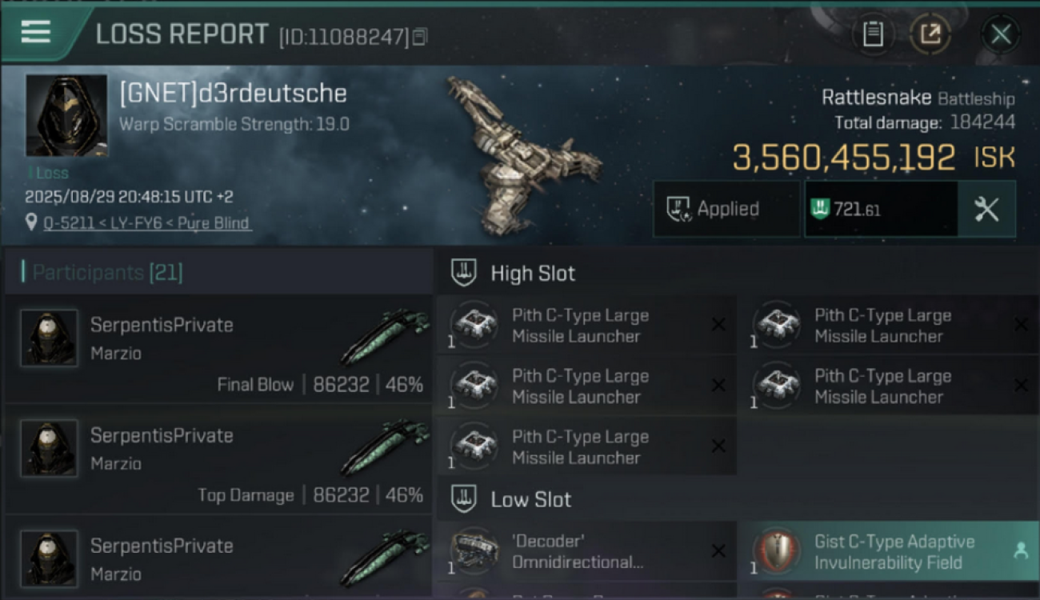The width and height of the screenshot is (1040, 600).
Task: Click the Gist C-Type Adaptive Invulnerability Field item
Action: click(x=888, y=552)
